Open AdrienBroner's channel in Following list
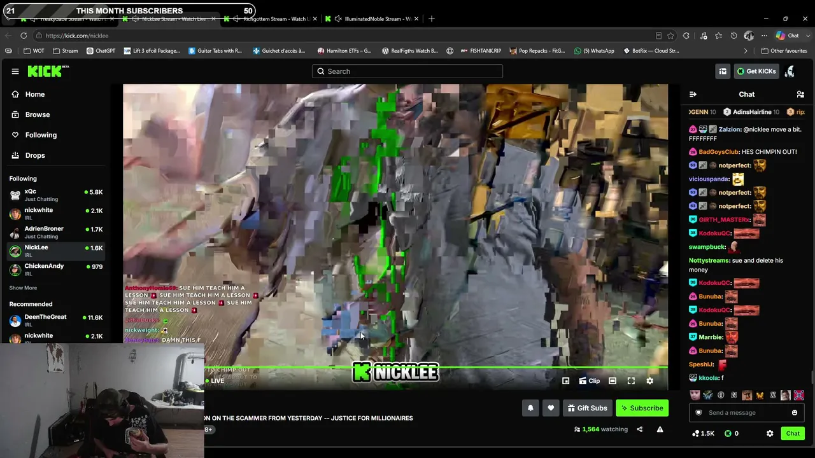The width and height of the screenshot is (815, 458). (x=56, y=232)
